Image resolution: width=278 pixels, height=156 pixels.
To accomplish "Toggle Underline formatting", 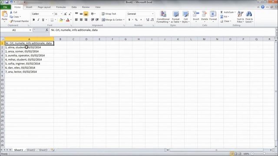I will pos(43,20).
